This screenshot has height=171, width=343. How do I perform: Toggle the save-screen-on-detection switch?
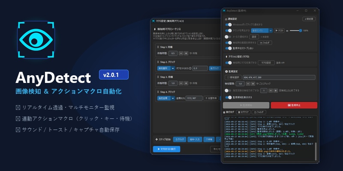click(x=229, y=43)
